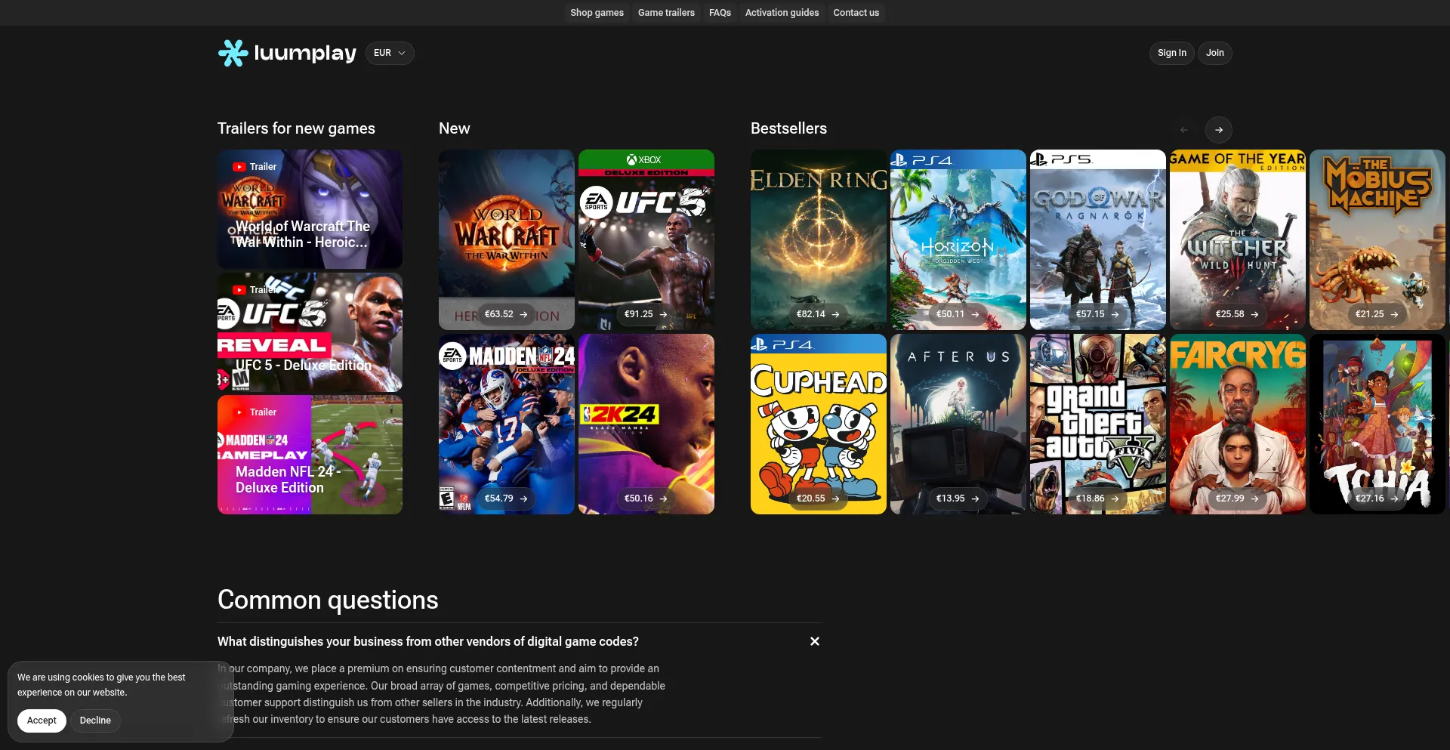Click the arrow on Elden Ring price tag
Image resolution: width=1450 pixels, height=750 pixels.
(x=835, y=314)
